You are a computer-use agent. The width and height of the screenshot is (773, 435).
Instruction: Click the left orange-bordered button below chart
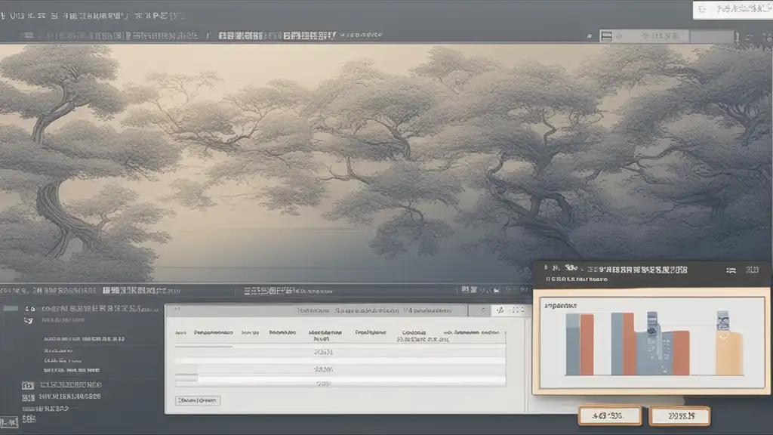[609, 415]
